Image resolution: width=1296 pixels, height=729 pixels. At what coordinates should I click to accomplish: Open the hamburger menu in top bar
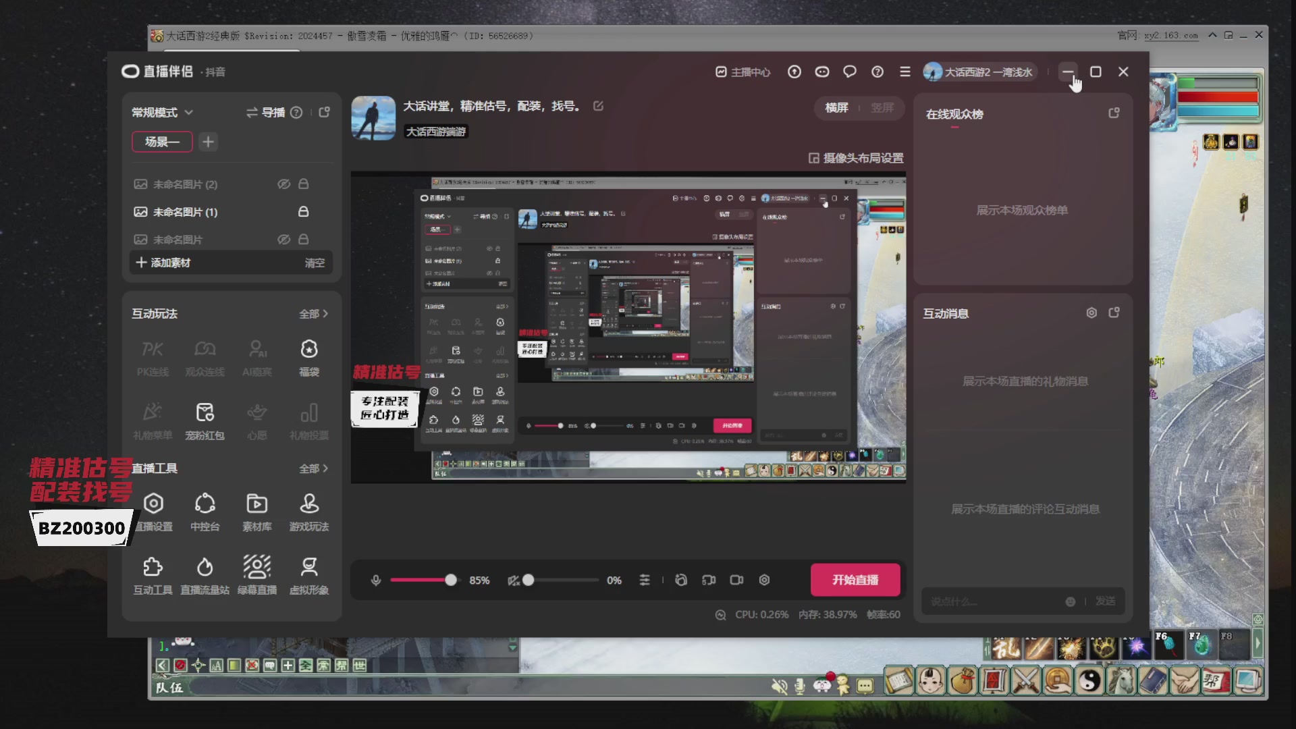pos(905,72)
